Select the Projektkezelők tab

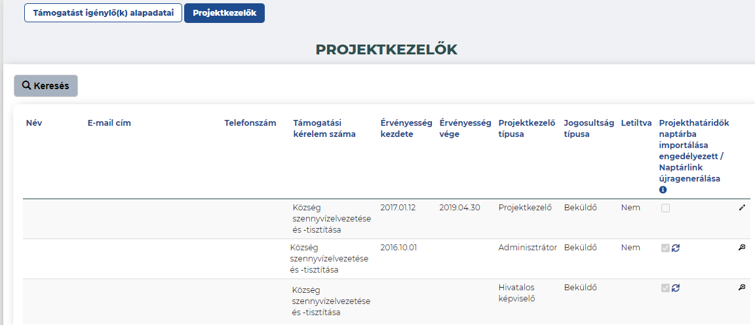(x=224, y=13)
